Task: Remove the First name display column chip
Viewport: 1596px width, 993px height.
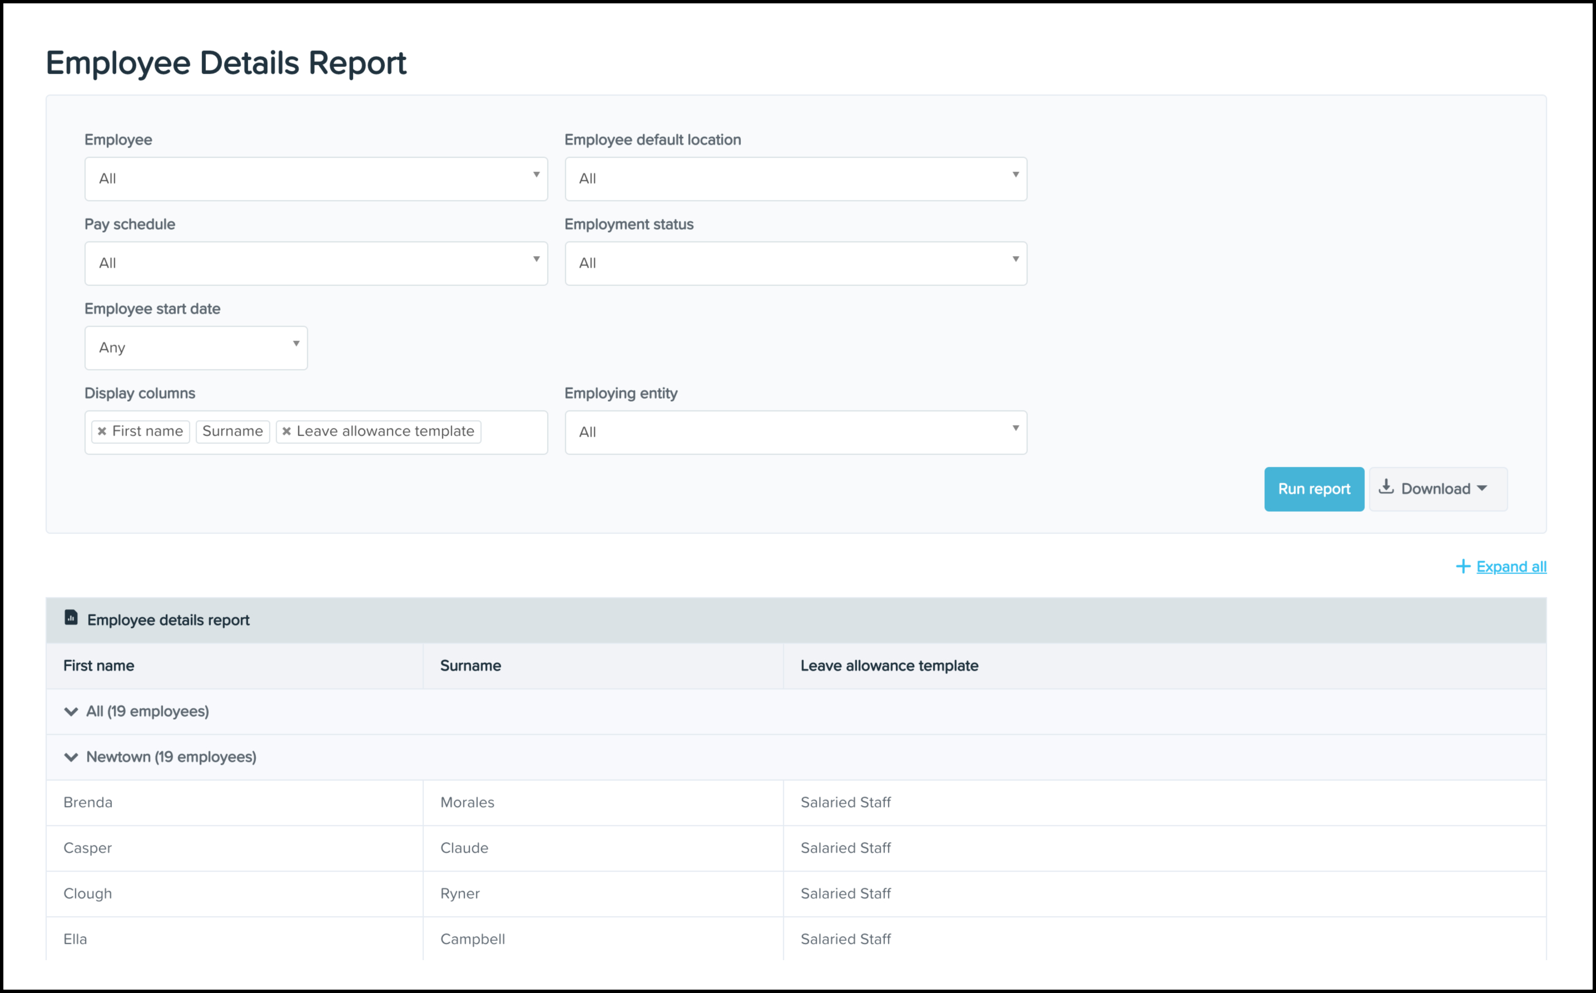Action: coord(102,431)
